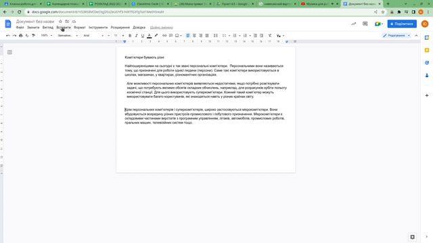Increase font size with plus button
The image size is (433, 243).
click(x=123, y=36)
